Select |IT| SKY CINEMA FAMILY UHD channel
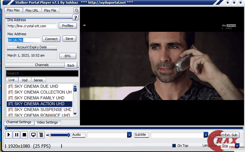 (40, 98)
